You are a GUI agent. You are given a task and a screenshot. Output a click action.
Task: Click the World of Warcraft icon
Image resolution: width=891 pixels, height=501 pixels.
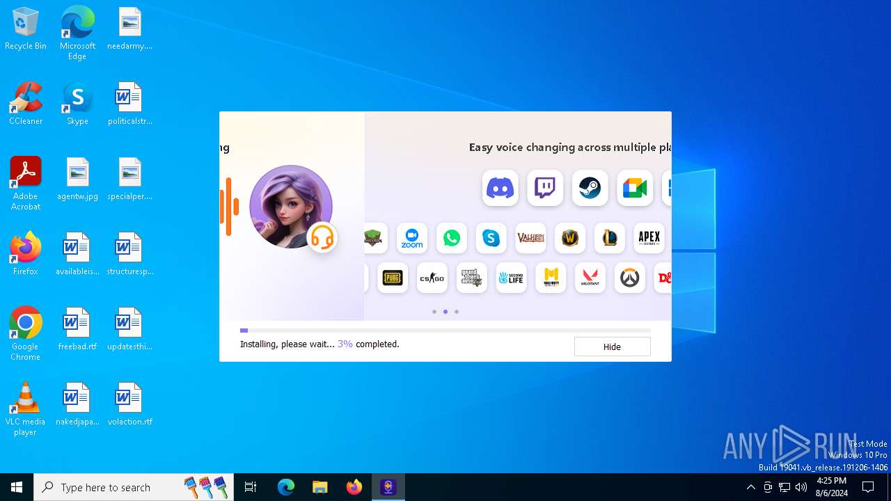coord(570,239)
